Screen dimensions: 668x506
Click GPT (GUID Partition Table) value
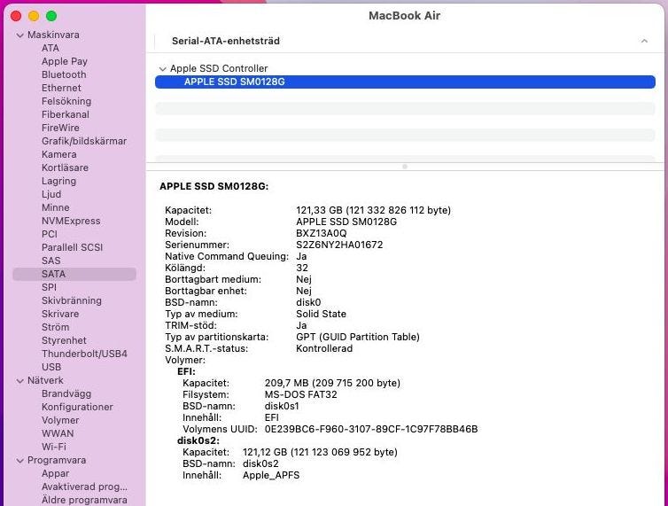(x=358, y=337)
